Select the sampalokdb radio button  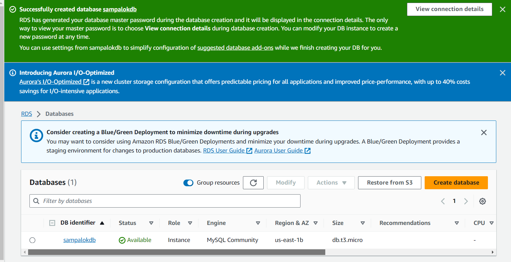tap(32, 240)
